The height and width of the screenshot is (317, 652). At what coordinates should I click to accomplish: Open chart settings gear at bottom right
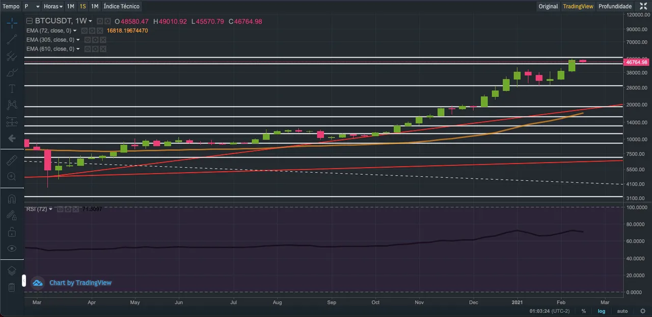(642, 311)
